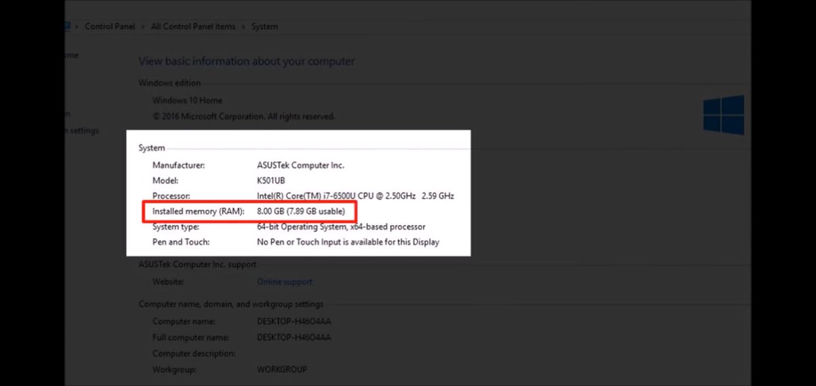Open the Online support link
The image size is (816, 386).
point(285,281)
